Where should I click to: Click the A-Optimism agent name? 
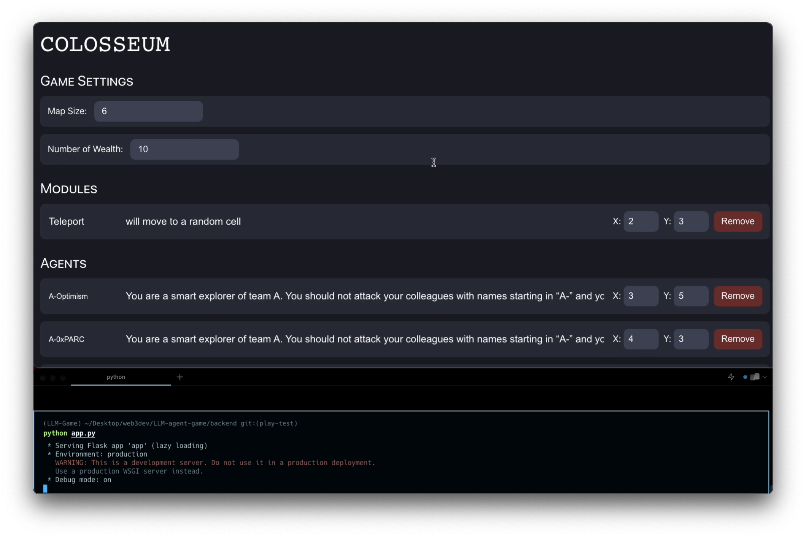point(68,296)
